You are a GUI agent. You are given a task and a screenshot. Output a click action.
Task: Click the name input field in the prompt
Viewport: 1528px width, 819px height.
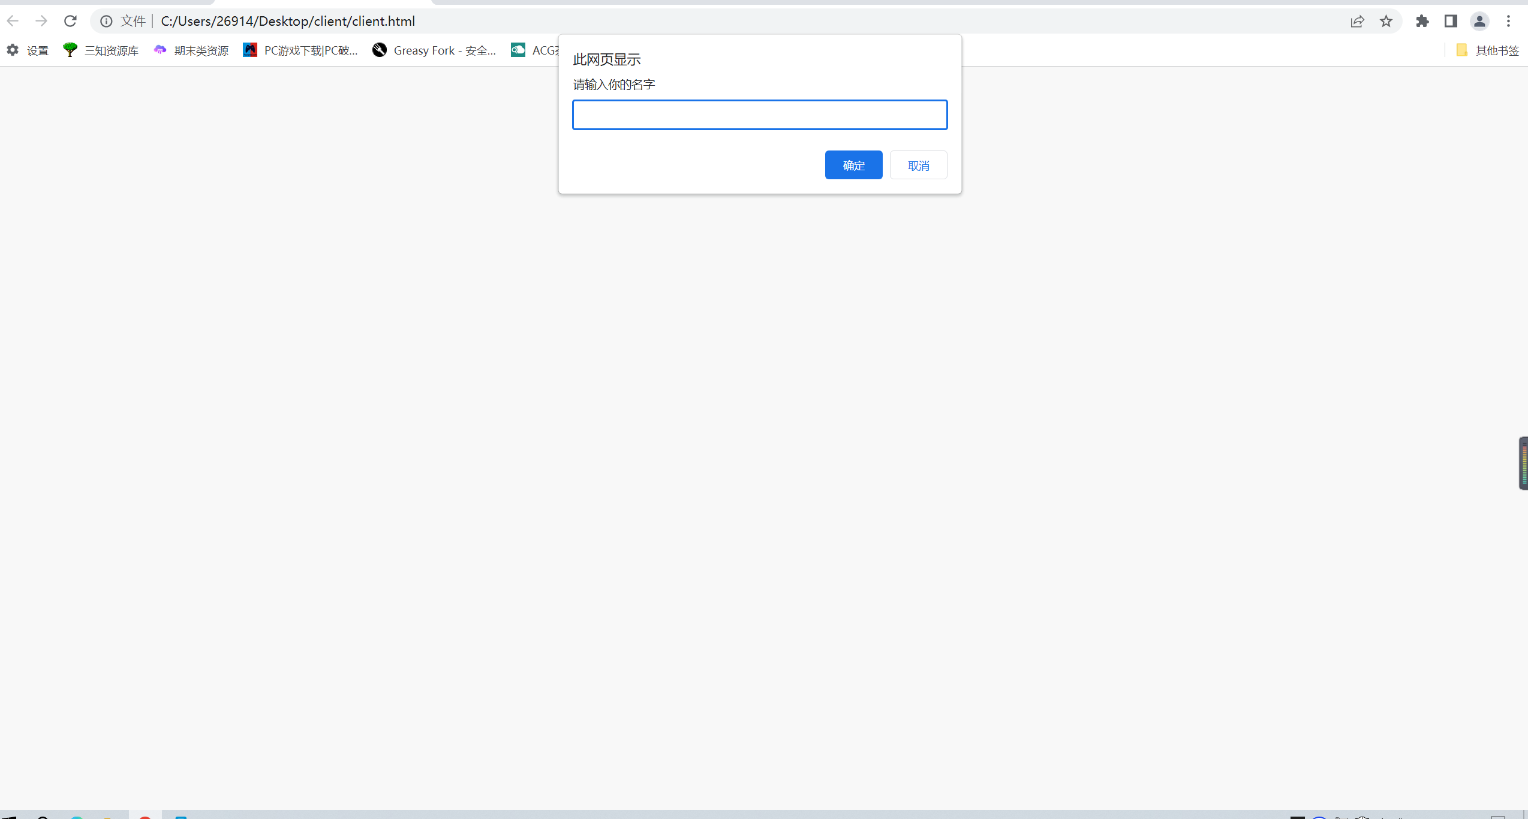[x=759, y=115]
